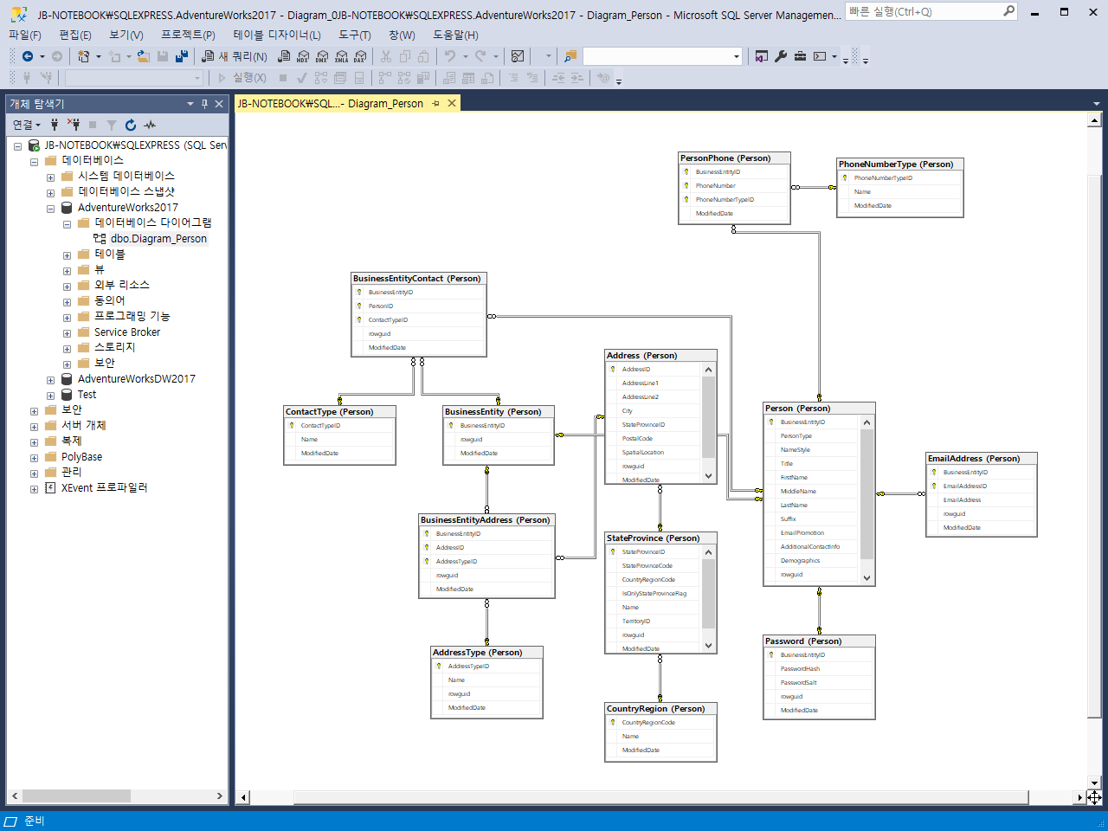The width and height of the screenshot is (1108, 831).
Task: Click the wrench properties icon
Action: click(781, 56)
